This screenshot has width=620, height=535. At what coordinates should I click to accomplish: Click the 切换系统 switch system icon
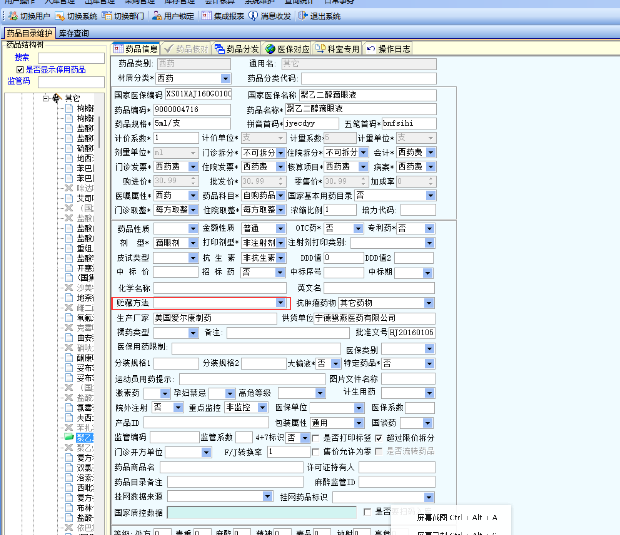tap(60, 16)
